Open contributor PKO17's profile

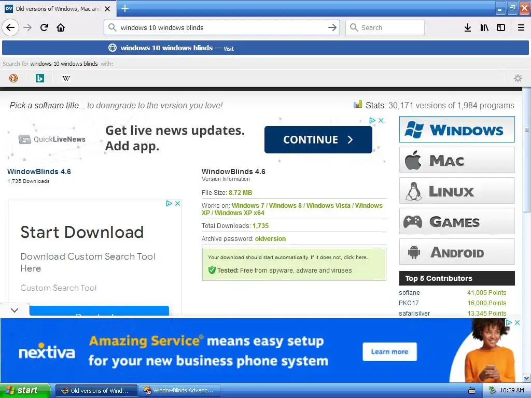coord(409,303)
